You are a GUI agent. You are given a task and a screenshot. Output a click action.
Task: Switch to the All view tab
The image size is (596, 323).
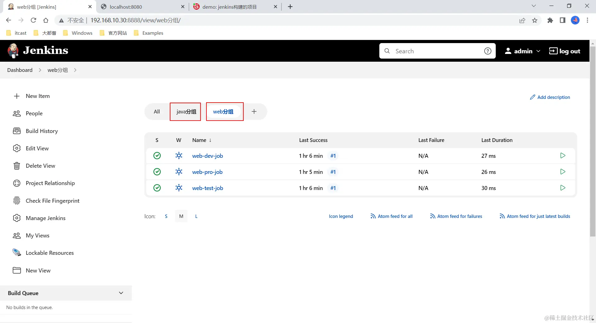pyautogui.click(x=157, y=112)
